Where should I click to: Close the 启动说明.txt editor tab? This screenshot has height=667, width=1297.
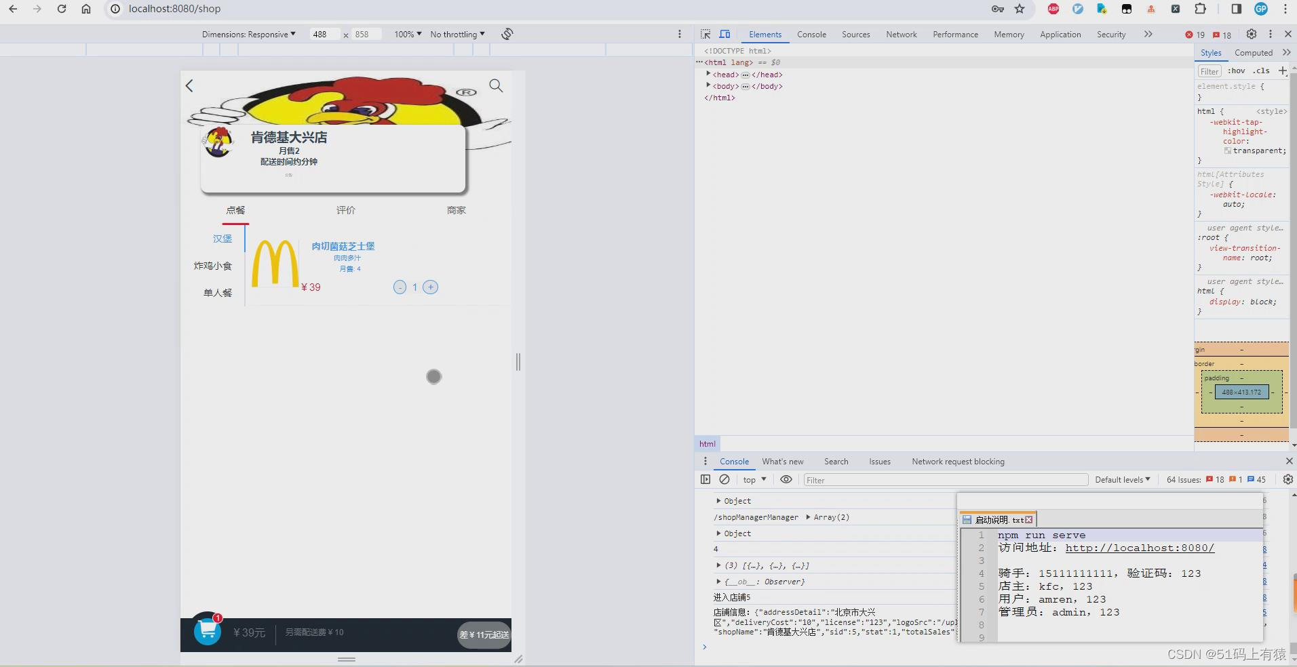point(1029,519)
